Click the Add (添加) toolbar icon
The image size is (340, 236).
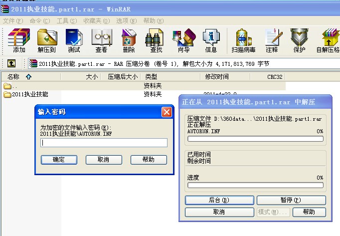coord(19,40)
